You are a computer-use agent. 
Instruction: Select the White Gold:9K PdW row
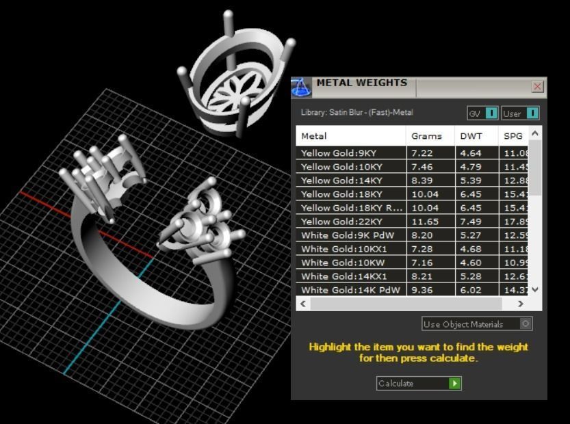[412, 235]
